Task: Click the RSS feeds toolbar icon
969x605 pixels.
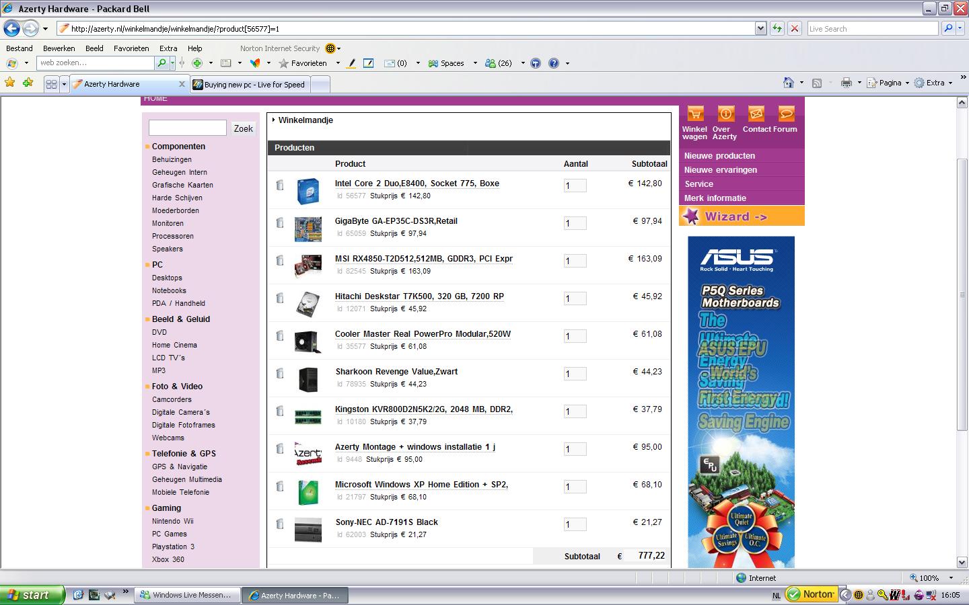Action: pos(817,83)
